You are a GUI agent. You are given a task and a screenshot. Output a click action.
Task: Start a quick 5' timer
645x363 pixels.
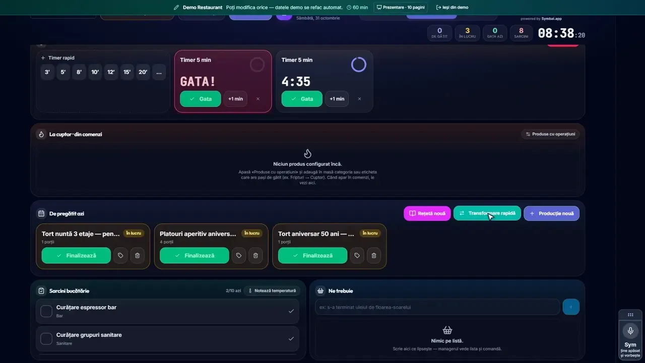[x=63, y=72]
